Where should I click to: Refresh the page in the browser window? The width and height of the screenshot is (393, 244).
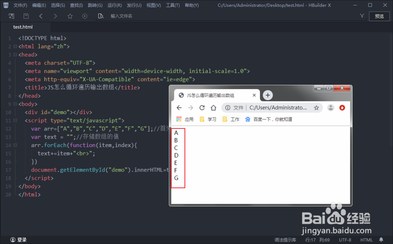202,107
